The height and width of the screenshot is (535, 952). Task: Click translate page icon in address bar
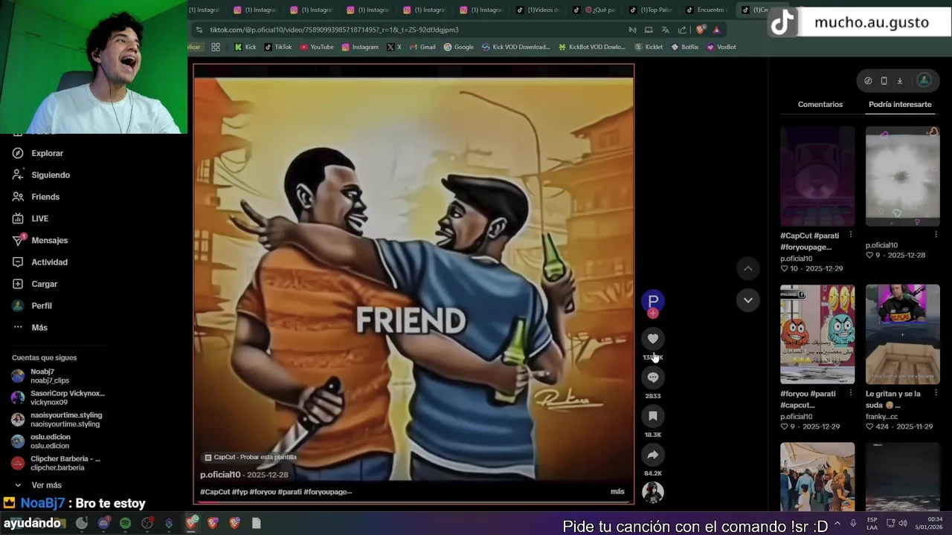click(665, 30)
